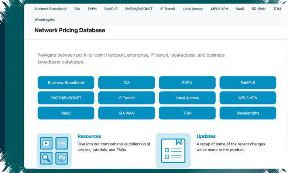Click the video play icon in Resources
Viewport: 288px width, 173px height.
tap(46, 143)
